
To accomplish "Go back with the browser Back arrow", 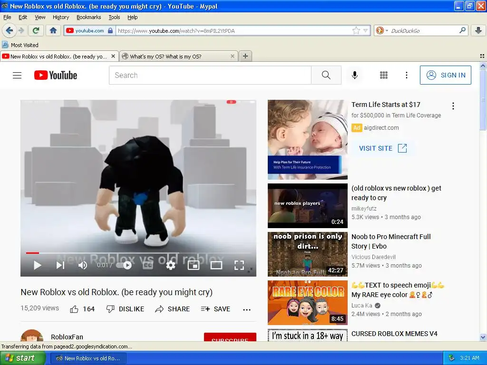I will [x=9, y=30].
